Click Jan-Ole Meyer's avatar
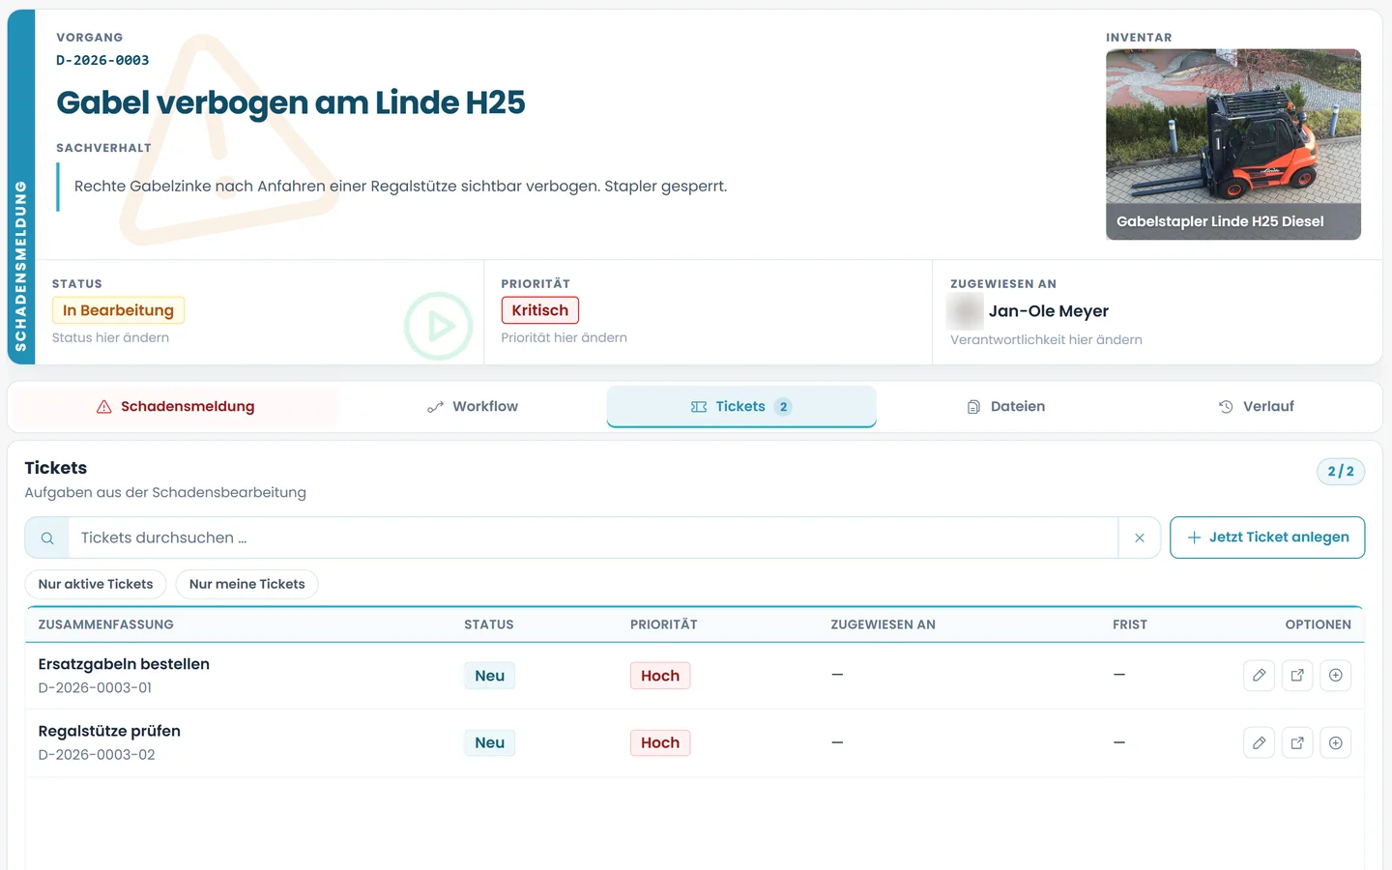The width and height of the screenshot is (1392, 870). 965,311
